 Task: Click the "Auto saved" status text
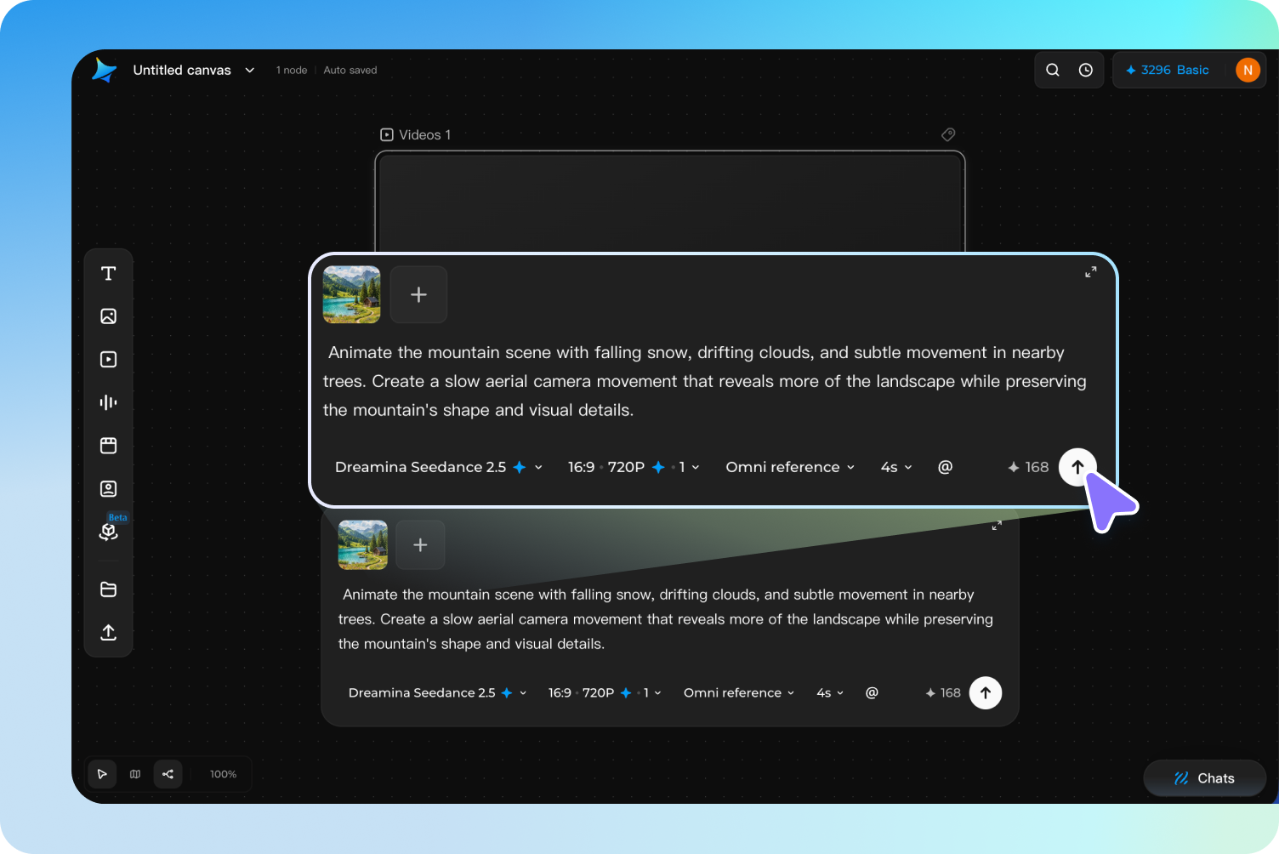[350, 70]
